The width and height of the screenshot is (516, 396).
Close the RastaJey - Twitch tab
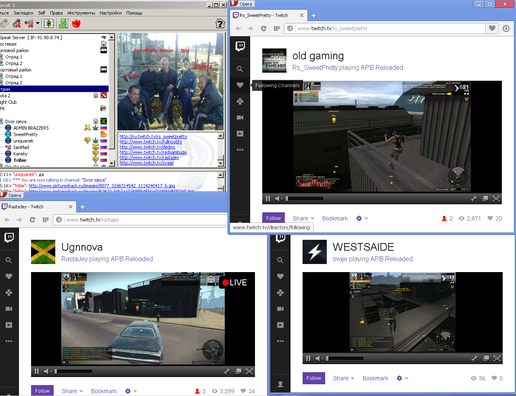click(x=71, y=207)
